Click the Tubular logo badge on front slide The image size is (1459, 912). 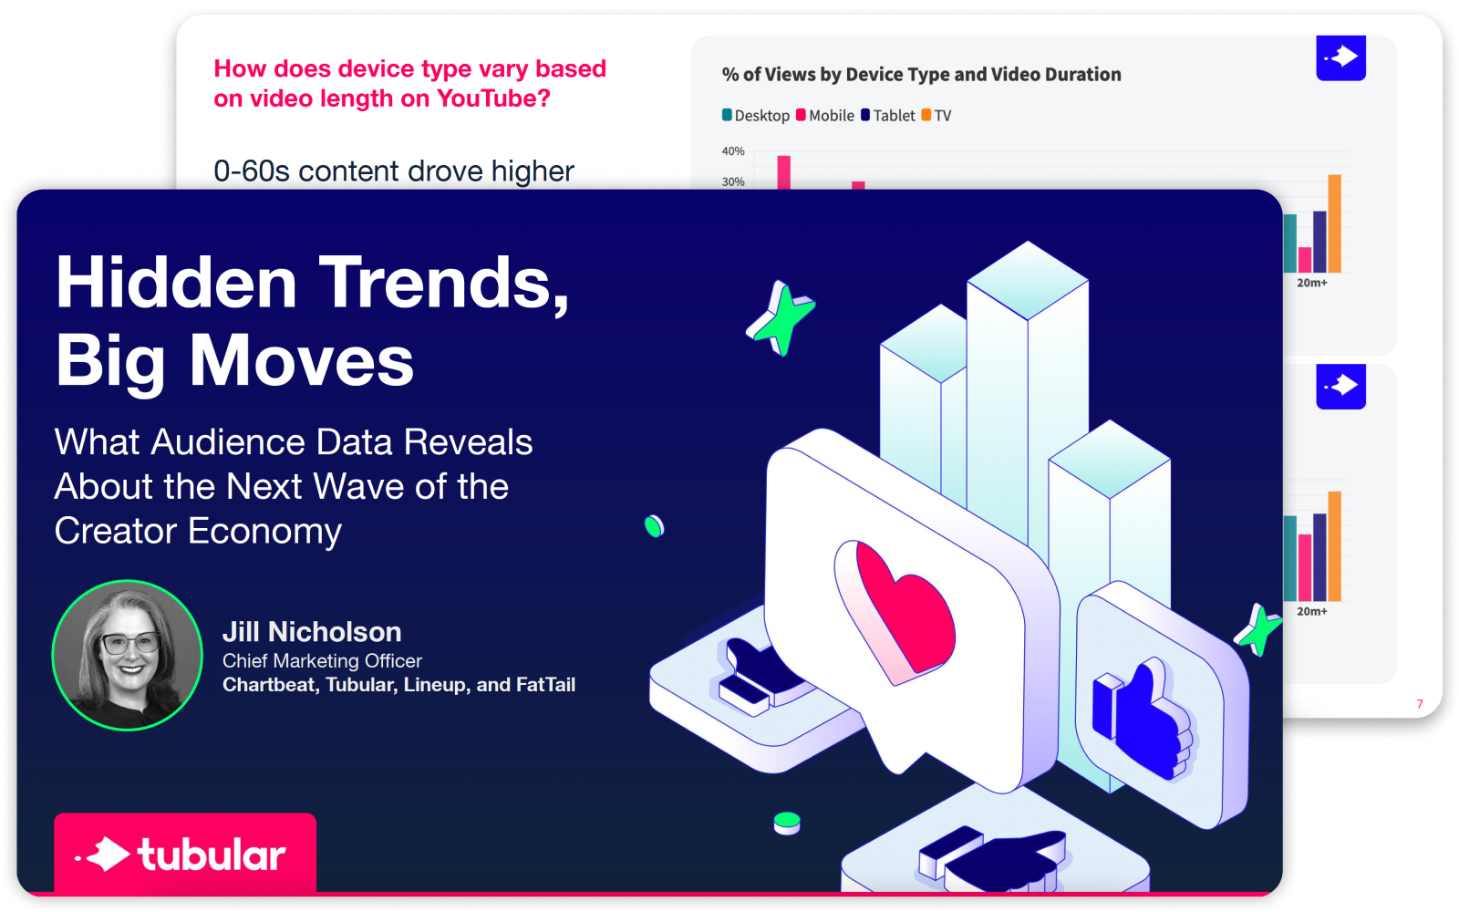(x=185, y=853)
